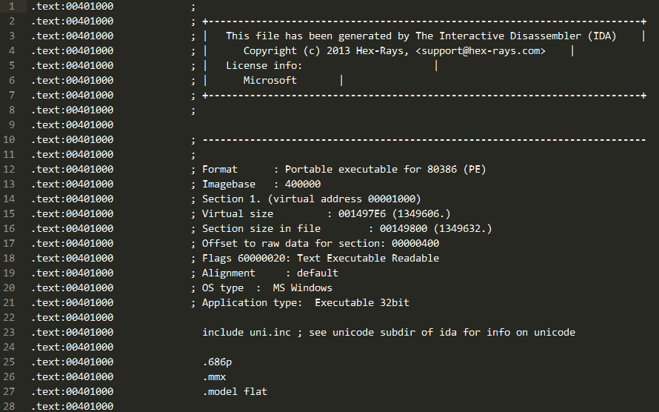Click the 'include uni.inc' directive text
The image size is (659, 412).
coord(247,333)
